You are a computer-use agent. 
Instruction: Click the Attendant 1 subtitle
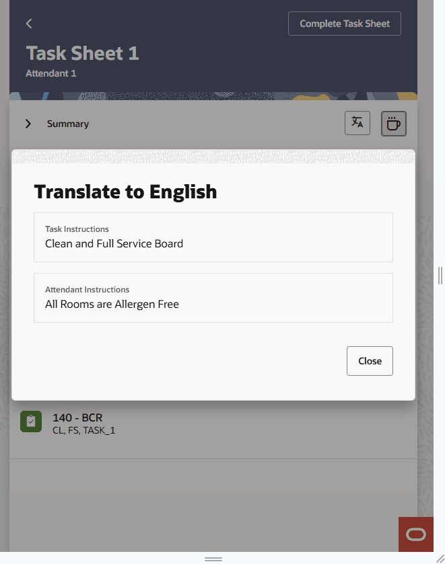(50, 73)
